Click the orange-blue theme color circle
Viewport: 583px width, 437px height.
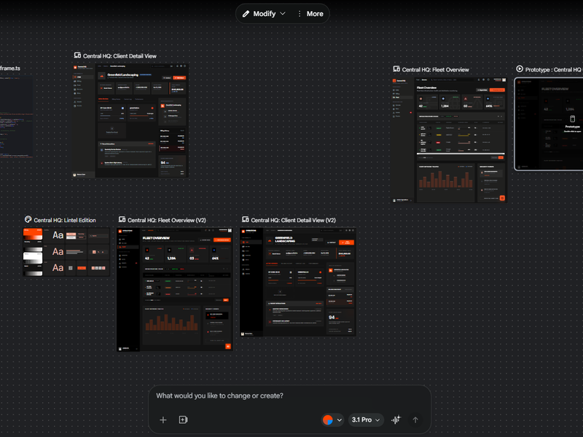327,420
